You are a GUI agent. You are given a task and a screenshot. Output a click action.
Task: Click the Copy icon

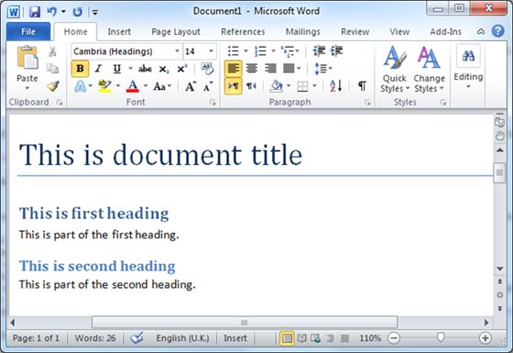click(52, 68)
